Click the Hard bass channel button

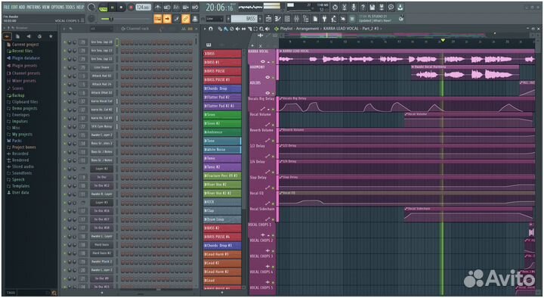pyautogui.click(x=102, y=244)
